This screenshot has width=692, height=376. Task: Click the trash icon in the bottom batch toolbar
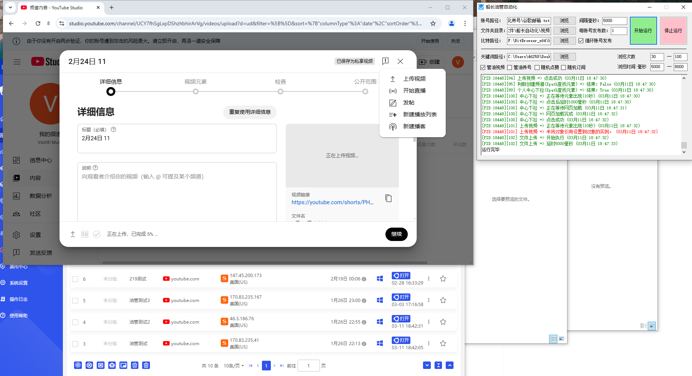[x=146, y=365]
